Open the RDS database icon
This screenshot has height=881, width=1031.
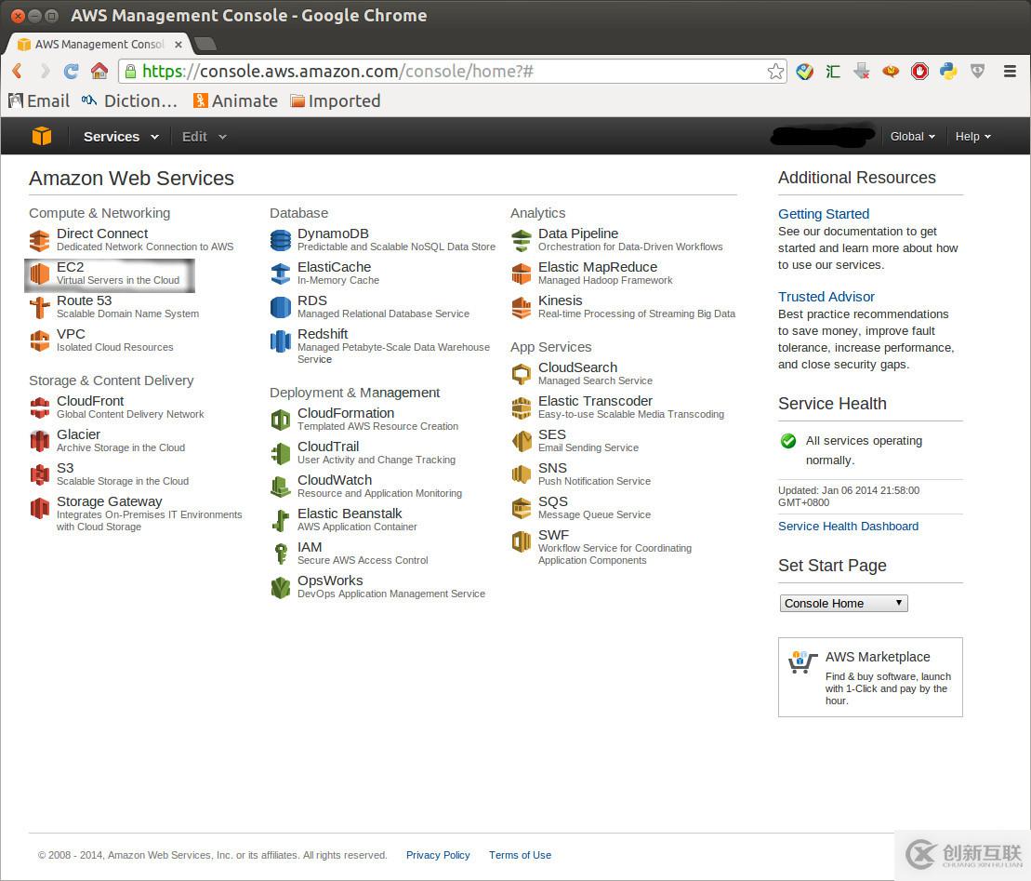point(281,307)
